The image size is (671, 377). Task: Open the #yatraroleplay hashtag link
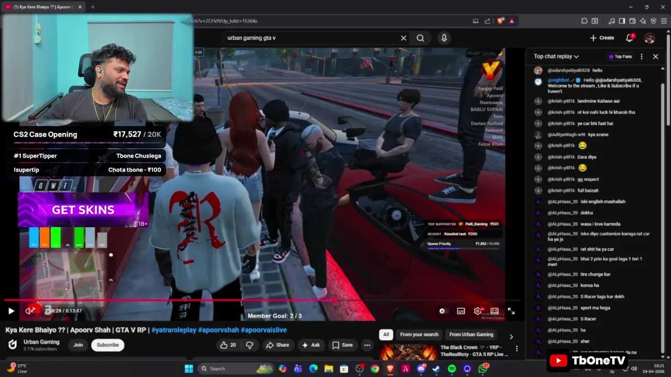(174, 330)
